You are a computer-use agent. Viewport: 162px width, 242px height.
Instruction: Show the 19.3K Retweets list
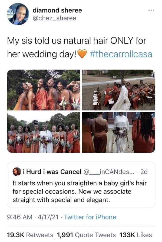click(x=30, y=235)
